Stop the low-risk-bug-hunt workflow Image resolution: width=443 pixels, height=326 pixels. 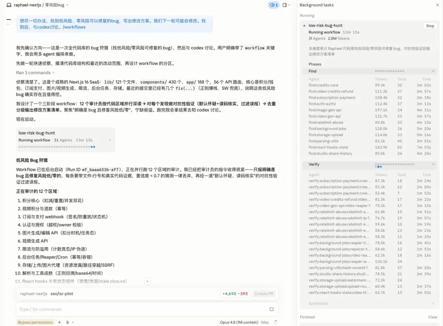[430, 26]
